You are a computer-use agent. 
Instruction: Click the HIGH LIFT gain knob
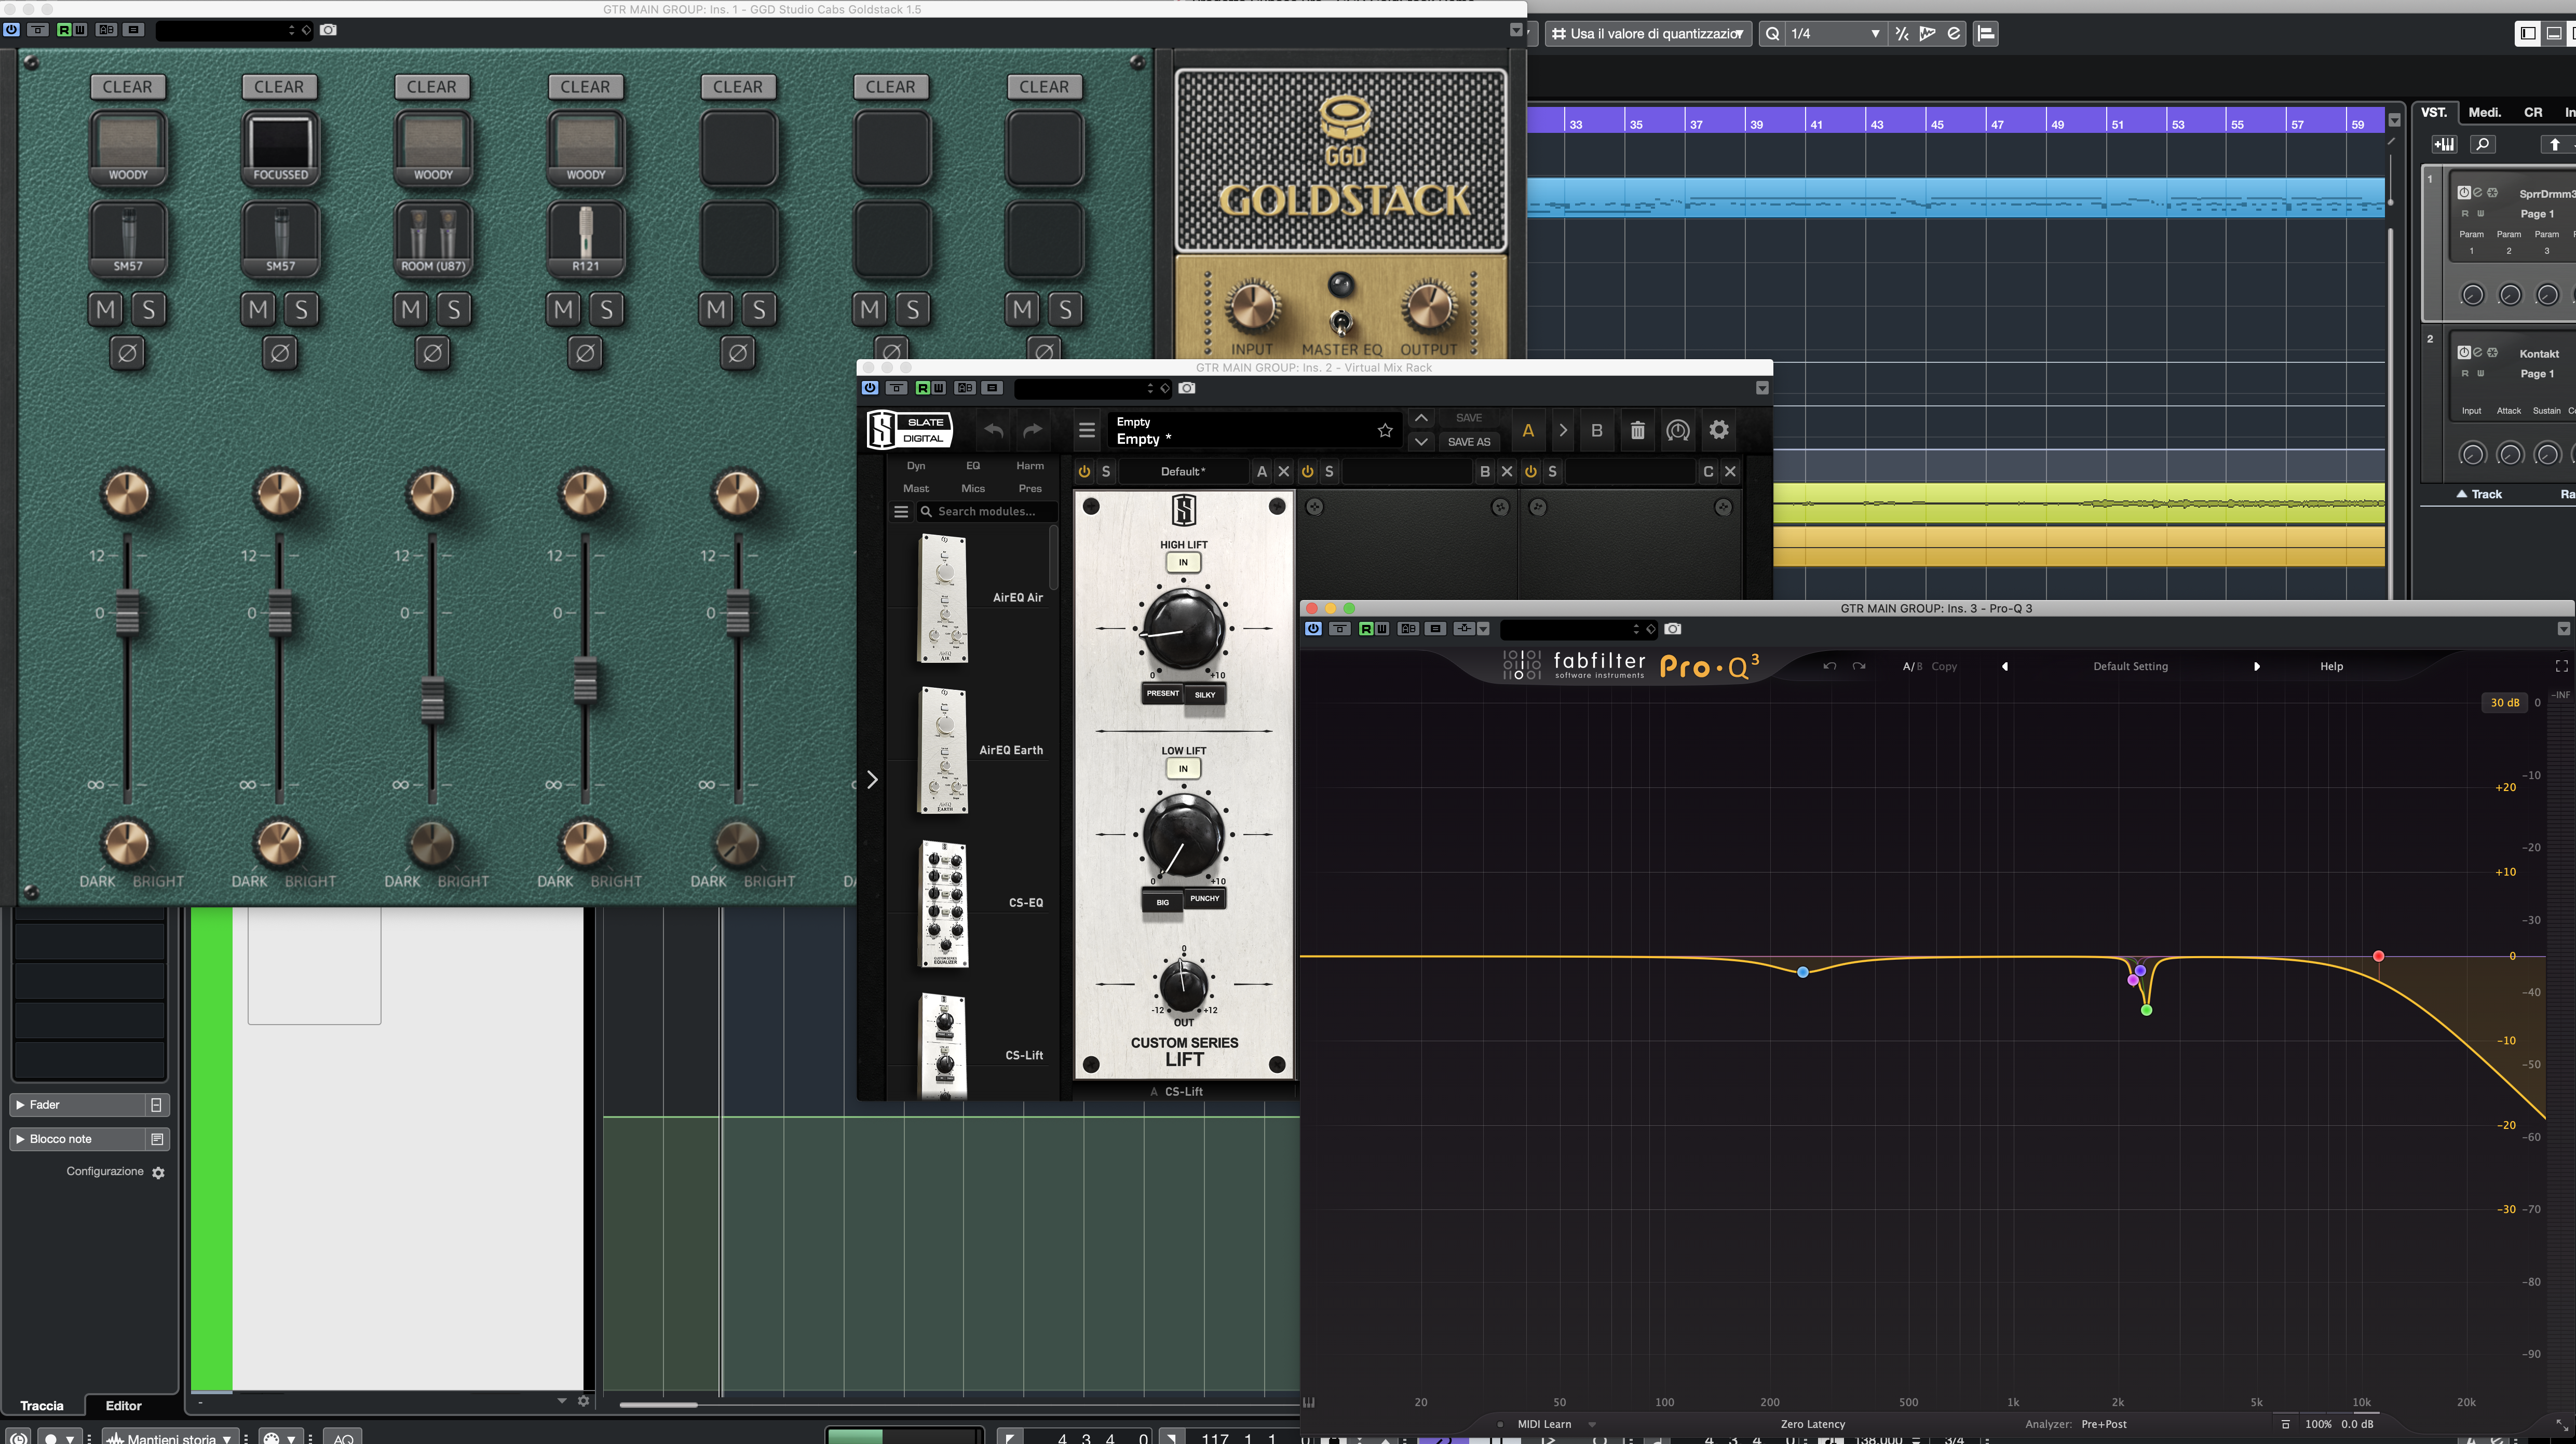click(x=1183, y=630)
